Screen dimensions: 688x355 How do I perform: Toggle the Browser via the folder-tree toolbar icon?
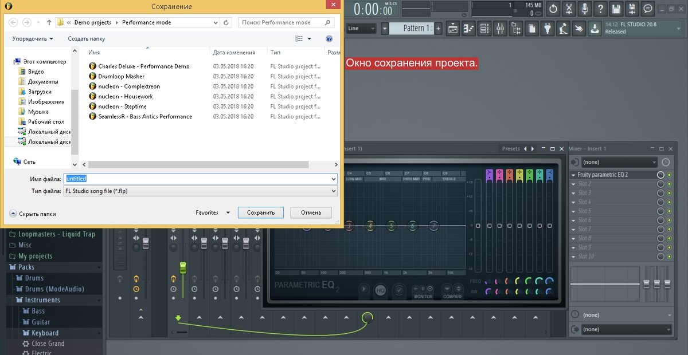pyautogui.click(x=516, y=28)
